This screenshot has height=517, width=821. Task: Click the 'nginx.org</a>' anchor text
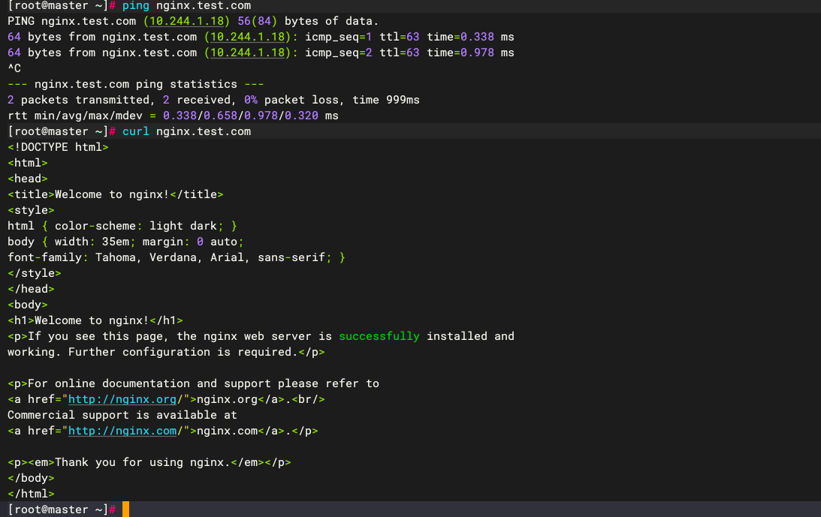(241, 399)
